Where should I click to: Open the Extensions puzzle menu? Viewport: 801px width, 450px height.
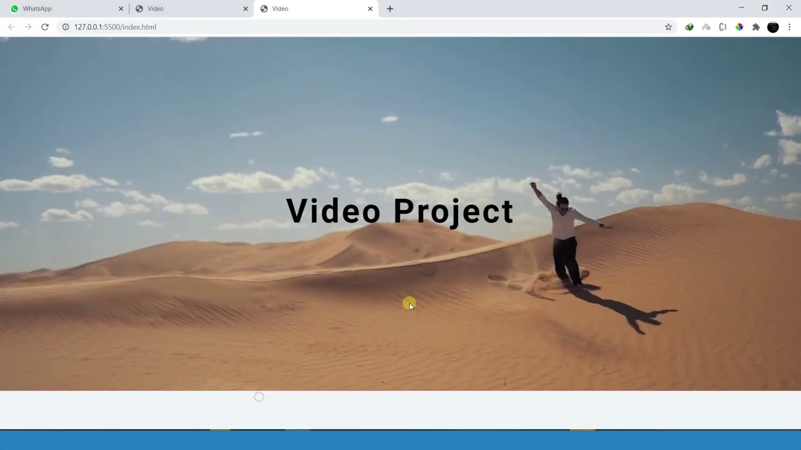coord(756,27)
